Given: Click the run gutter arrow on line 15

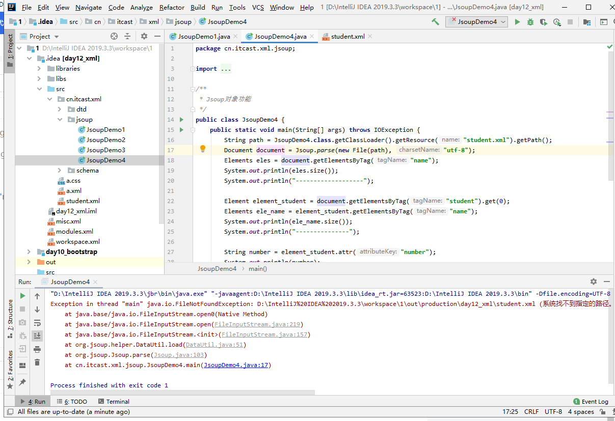Looking at the screenshot, I should pos(181,130).
